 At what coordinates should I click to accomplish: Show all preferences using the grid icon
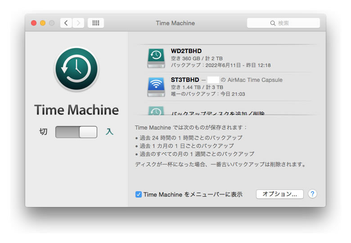click(x=96, y=23)
